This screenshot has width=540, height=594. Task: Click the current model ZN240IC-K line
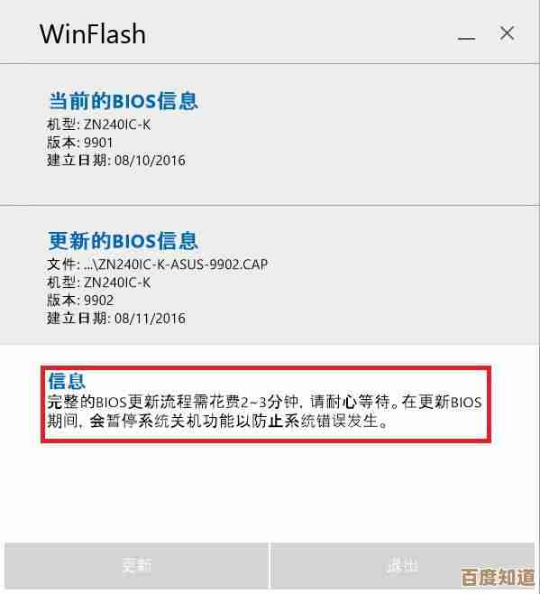98,125
